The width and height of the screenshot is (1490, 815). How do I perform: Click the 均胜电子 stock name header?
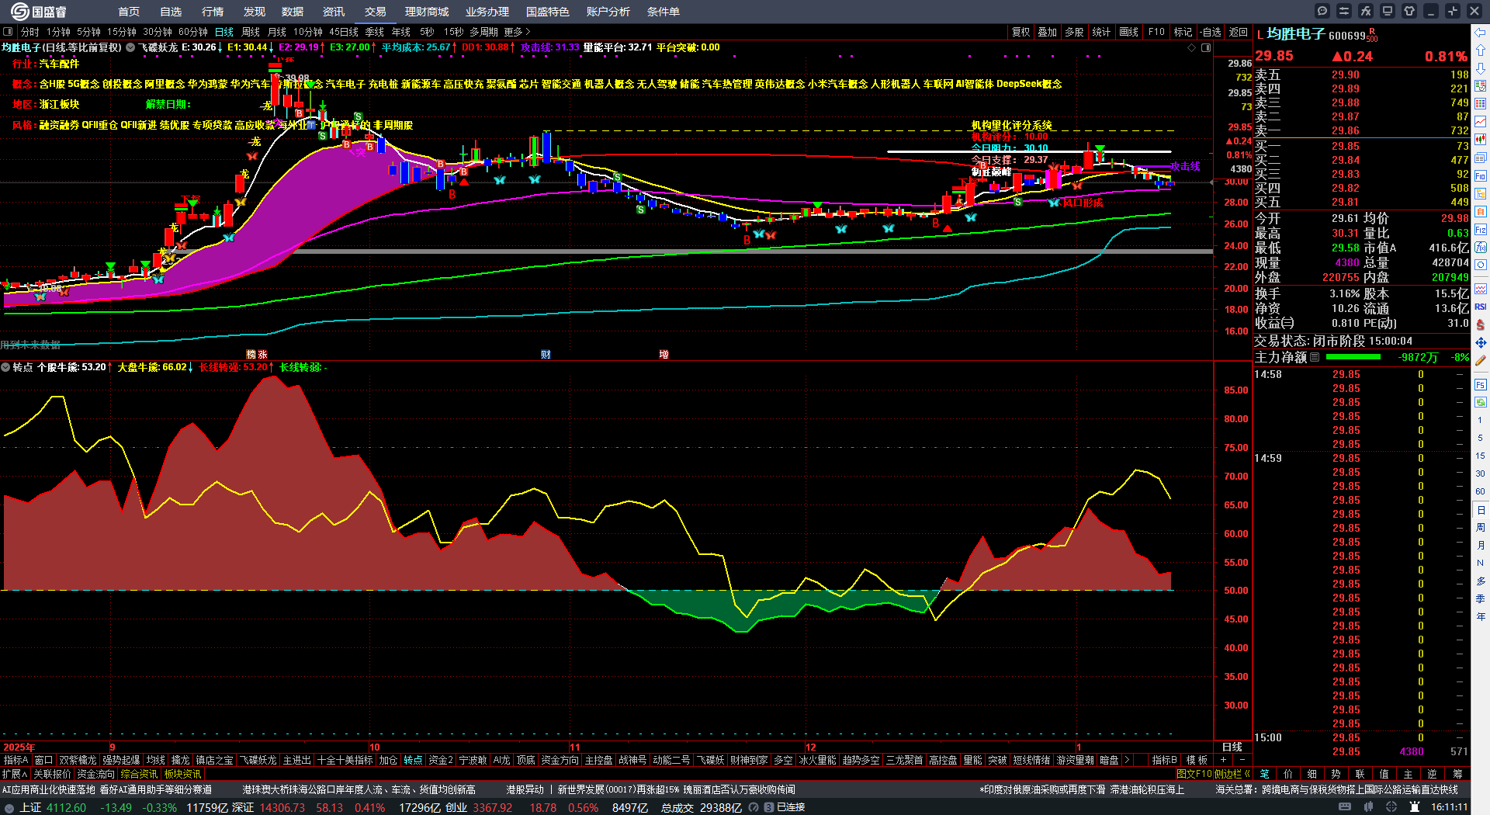pos(1296,34)
